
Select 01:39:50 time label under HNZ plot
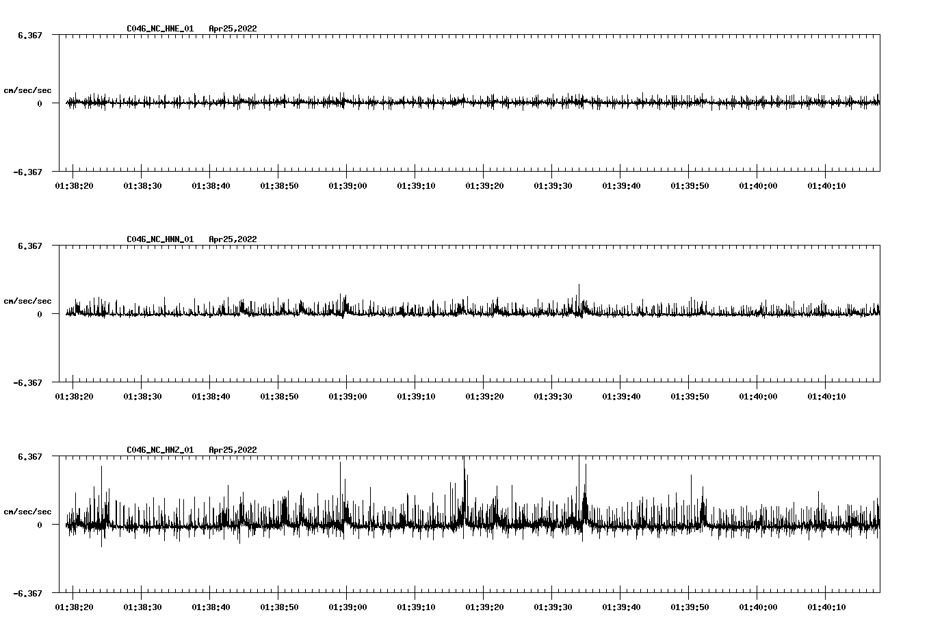(690, 607)
